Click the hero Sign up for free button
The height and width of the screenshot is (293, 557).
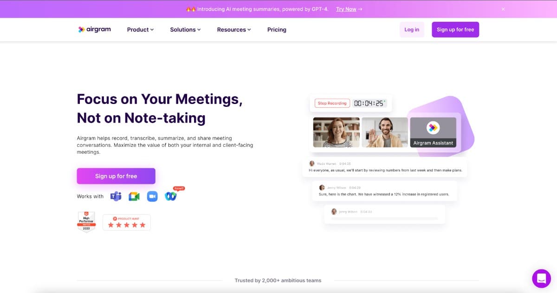[116, 176]
